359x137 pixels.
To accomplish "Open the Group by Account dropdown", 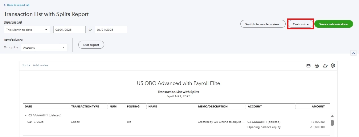I will coord(44,47).
